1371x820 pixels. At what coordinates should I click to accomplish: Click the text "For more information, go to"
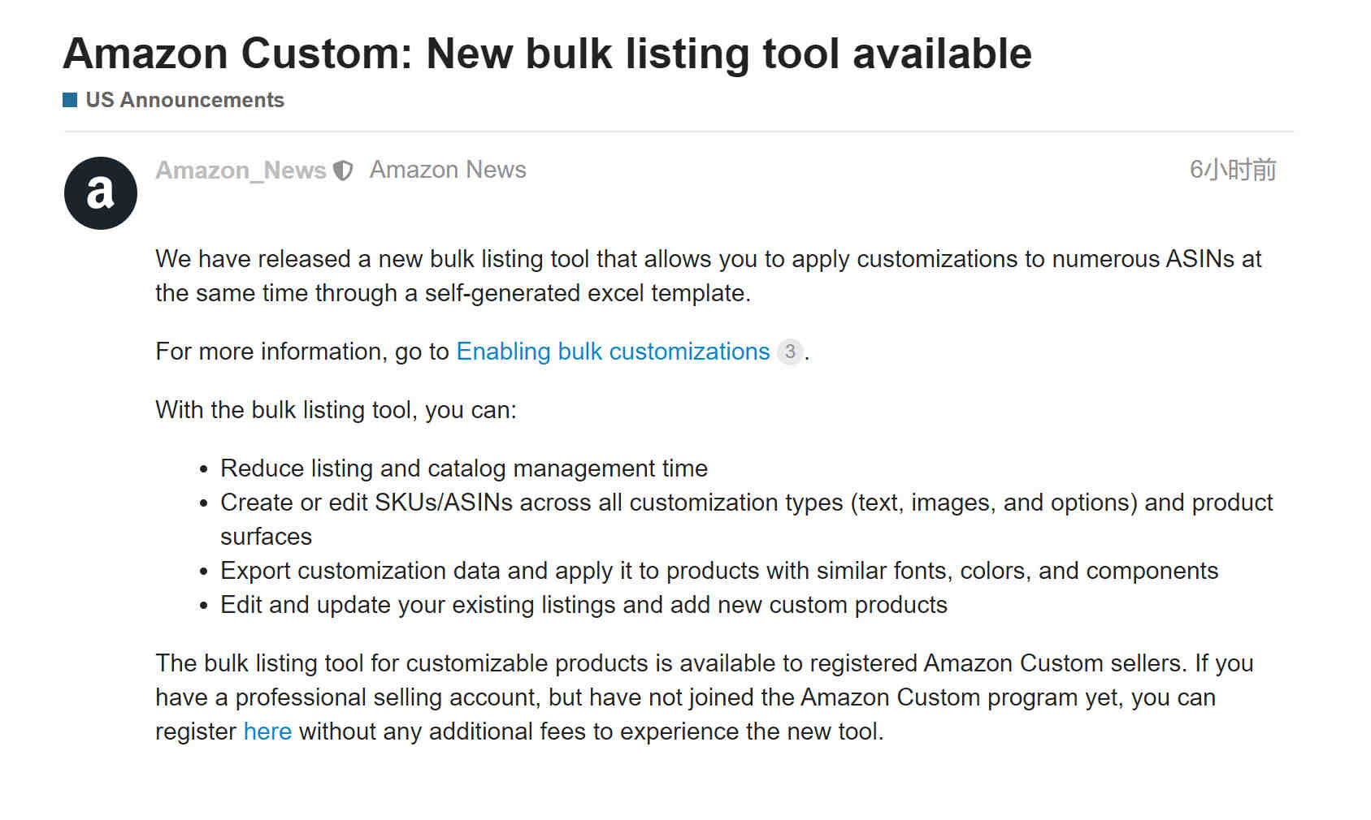[302, 352]
